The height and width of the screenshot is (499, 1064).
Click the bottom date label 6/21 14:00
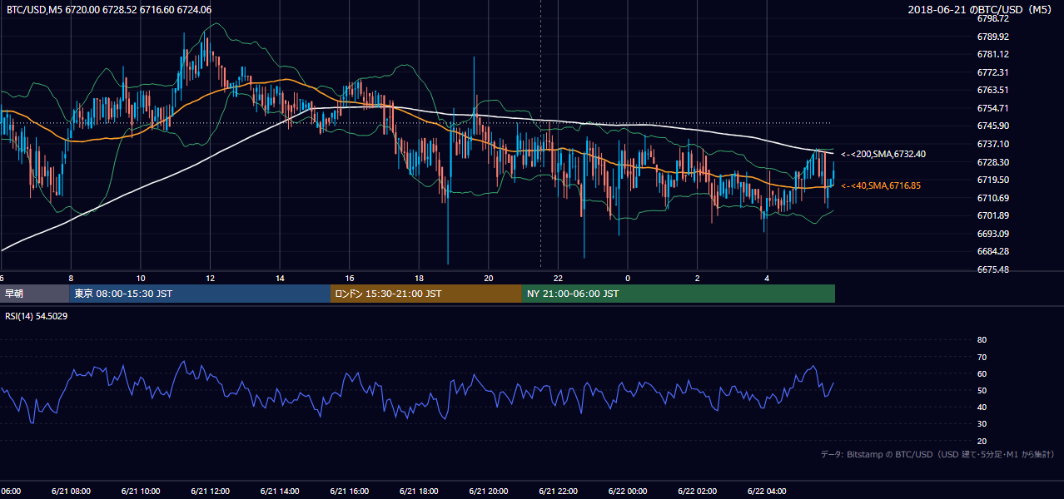pos(280,492)
